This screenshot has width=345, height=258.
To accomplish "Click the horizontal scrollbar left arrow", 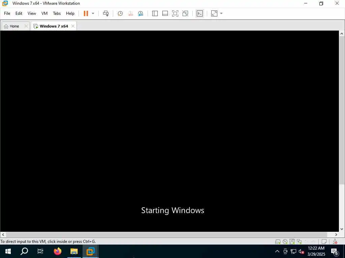I will 3,234.
